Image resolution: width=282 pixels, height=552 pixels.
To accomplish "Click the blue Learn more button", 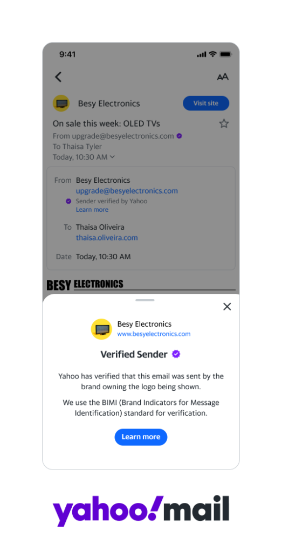I will coord(141,437).
